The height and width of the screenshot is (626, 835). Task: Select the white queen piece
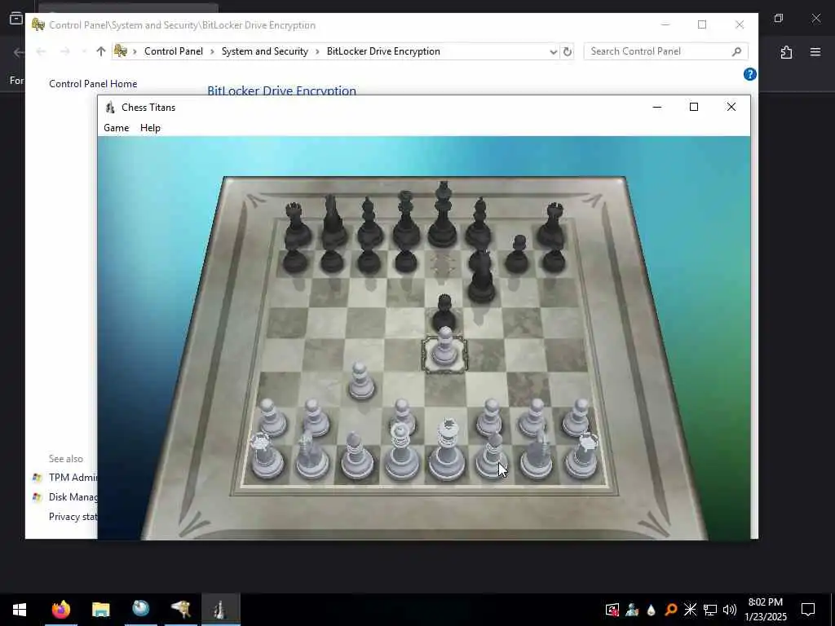pos(401,452)
